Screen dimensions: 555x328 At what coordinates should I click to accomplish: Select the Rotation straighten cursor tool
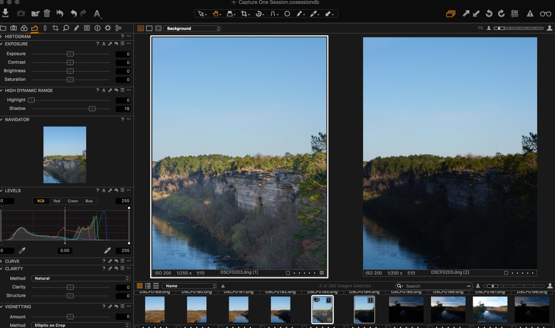tap(259, 14)
